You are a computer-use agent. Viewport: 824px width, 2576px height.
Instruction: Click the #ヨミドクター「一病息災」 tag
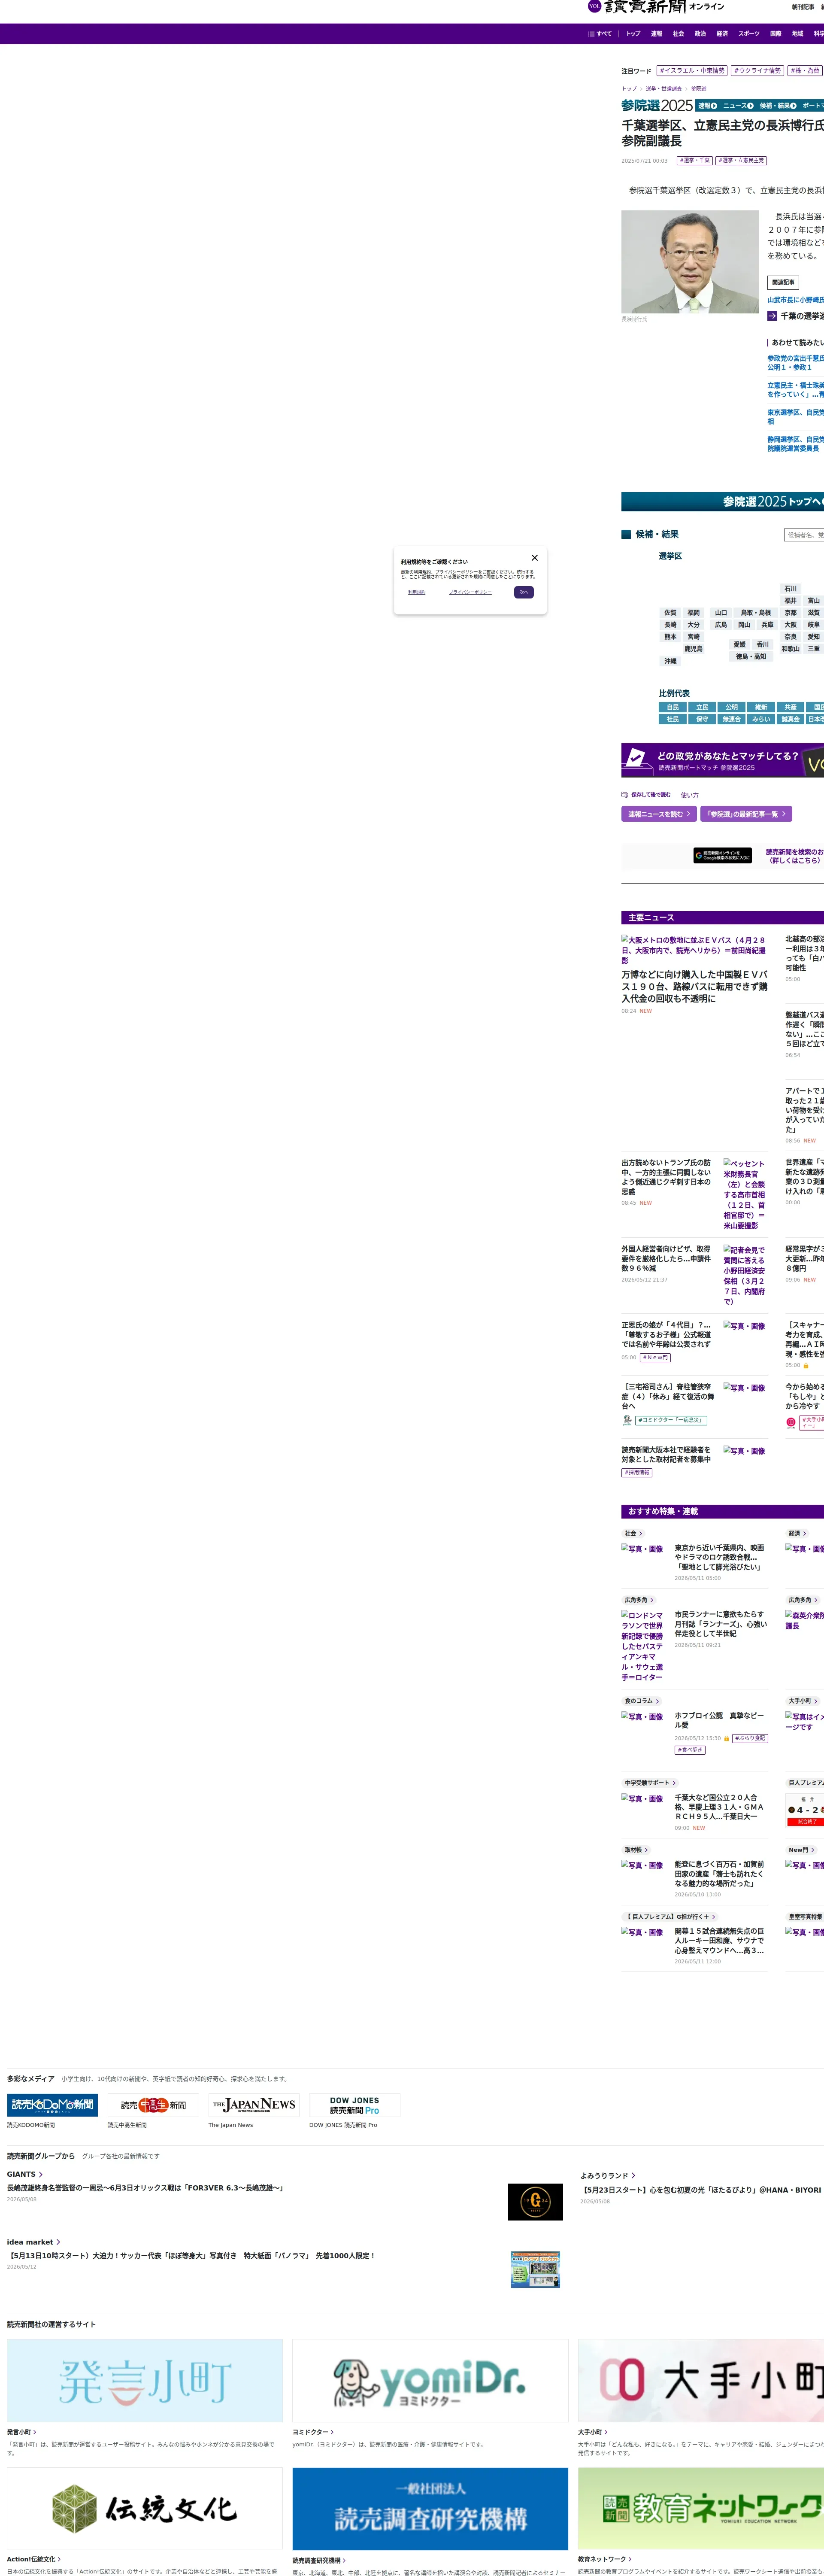tap(671, 1420)
